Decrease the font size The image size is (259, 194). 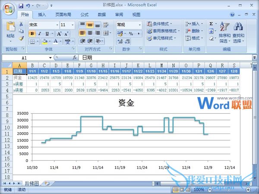coord(66,34)
